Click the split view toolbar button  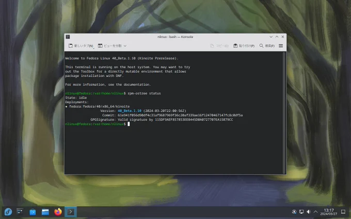point(109,46)
